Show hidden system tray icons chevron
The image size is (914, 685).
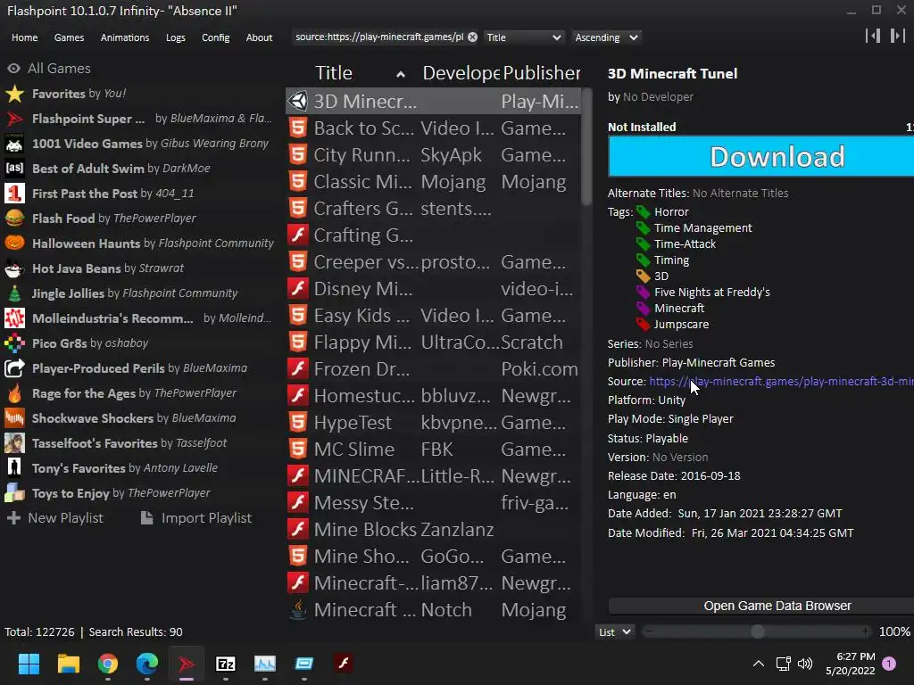(x=759, y=664)
